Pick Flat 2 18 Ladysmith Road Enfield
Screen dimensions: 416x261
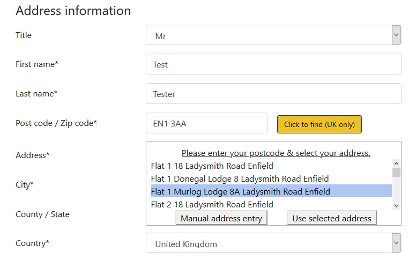pos(271,204)
